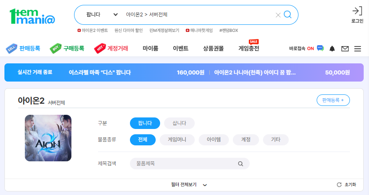369x195 pixels.
Task: Open 매니아핫게임 quick link
Action: click(199, 30)
